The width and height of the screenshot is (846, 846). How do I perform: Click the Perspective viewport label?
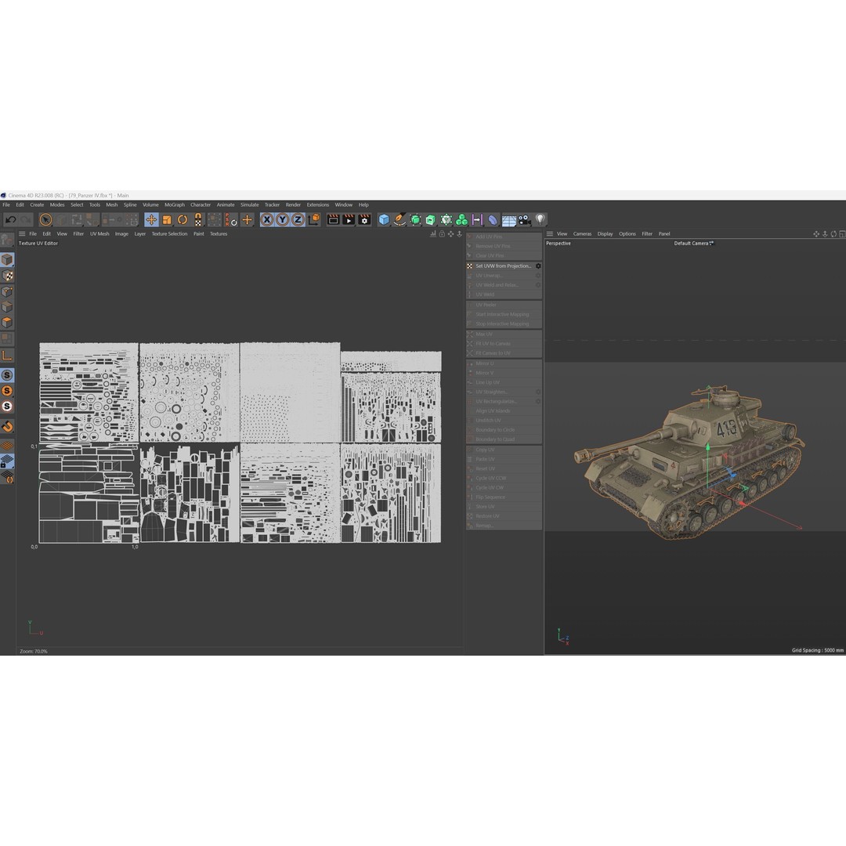click(x=559, y=244)
